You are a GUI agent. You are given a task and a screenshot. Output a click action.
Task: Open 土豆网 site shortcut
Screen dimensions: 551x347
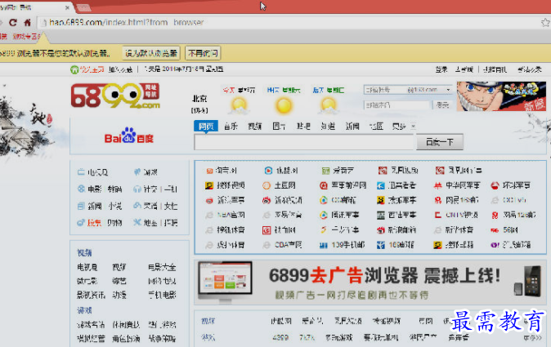tap(279, 185)
